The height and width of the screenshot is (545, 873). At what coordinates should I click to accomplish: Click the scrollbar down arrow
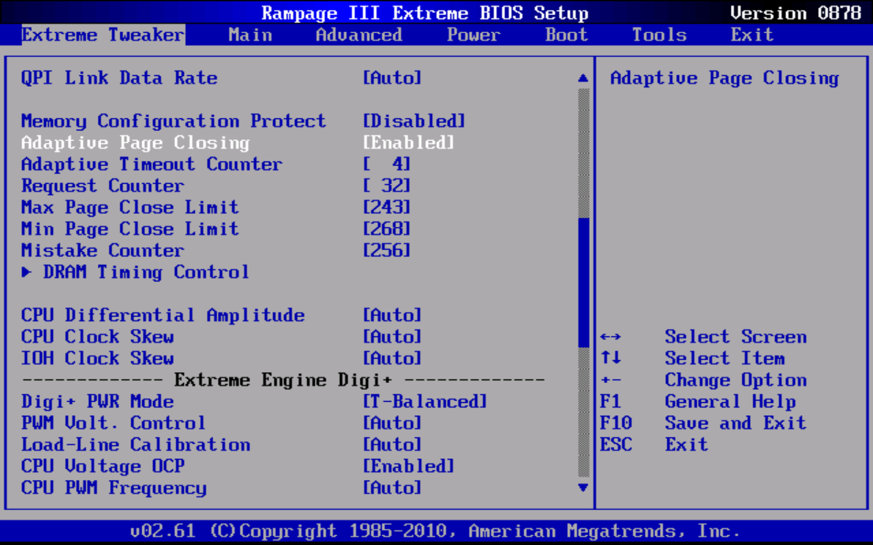point(583,488)
